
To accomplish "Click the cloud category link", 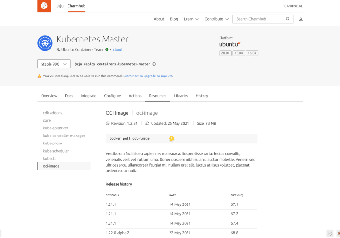I will tap(118, 50).
